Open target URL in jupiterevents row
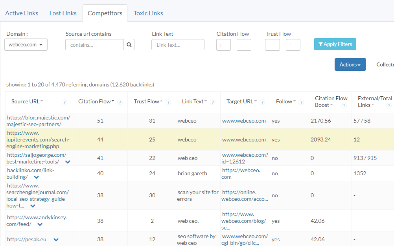The height and width of the screenshot is (246, 394). [x=244, y=140]
